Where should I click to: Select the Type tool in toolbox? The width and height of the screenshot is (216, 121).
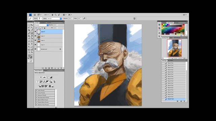point(32,44)
